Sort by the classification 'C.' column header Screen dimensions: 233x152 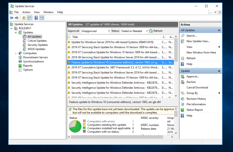(164, 37)
